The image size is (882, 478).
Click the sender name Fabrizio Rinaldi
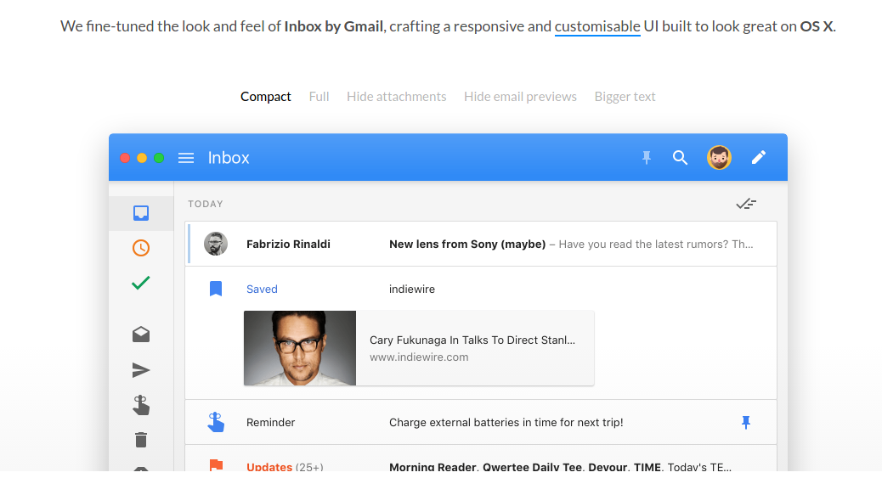tap(288, 244)
